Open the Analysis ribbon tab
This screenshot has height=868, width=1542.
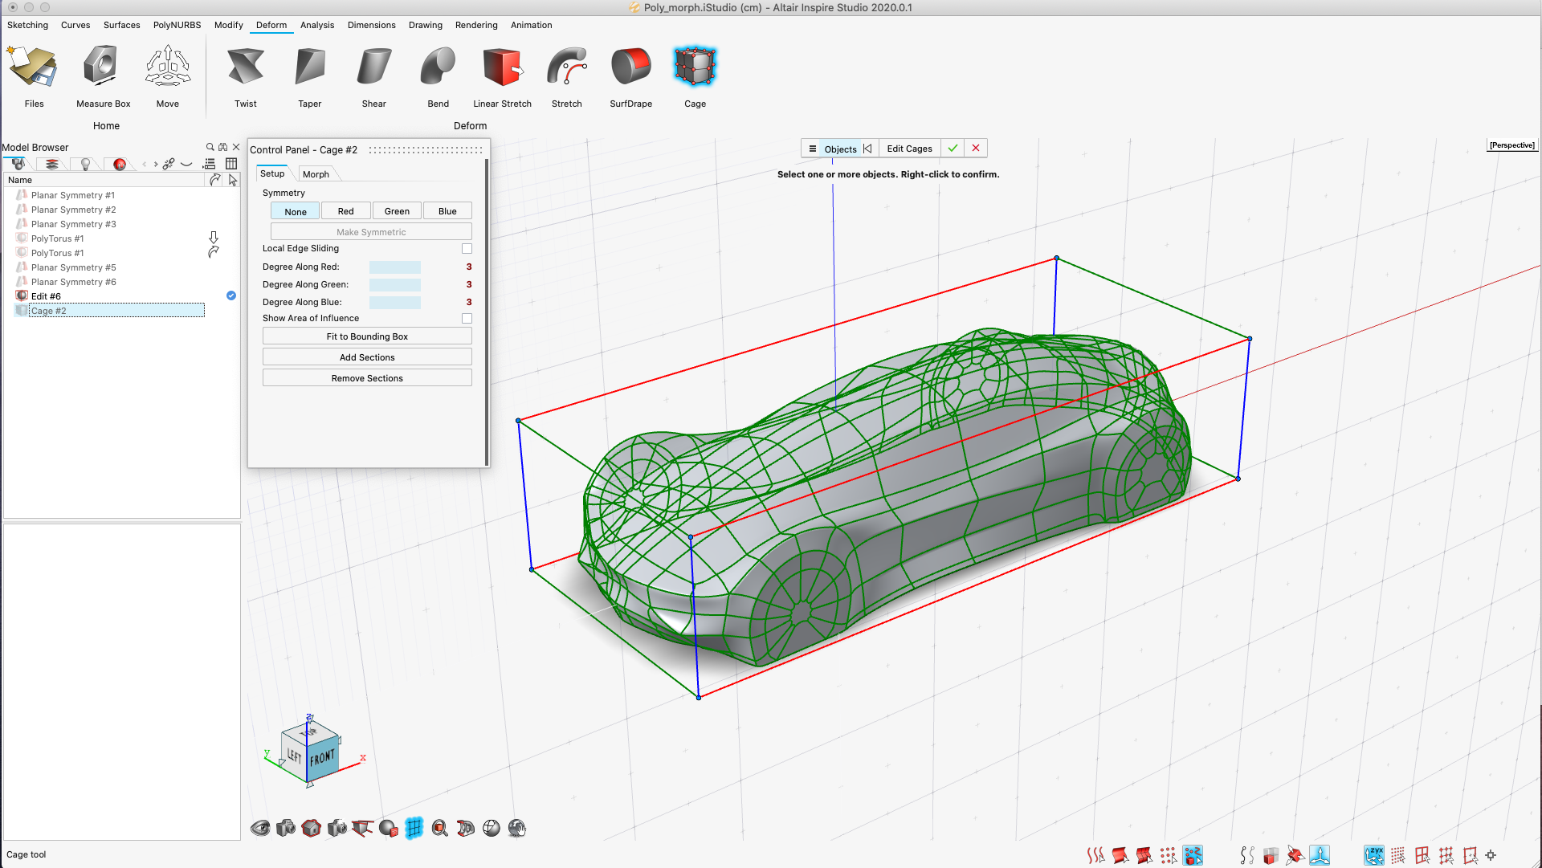pyautogui.click(x=317, y=25)
